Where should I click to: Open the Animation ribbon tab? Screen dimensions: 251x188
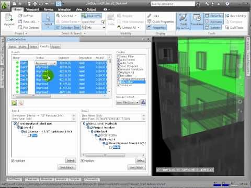tap(64, 9)
